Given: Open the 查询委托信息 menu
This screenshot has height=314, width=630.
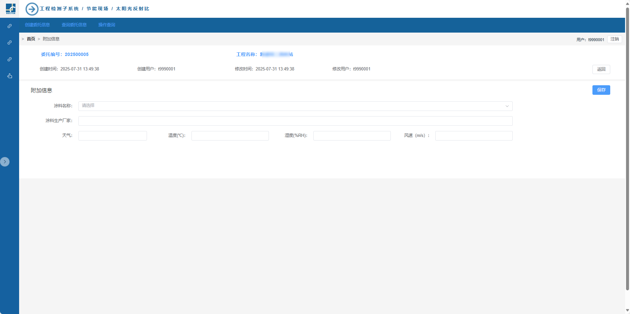Looking at the screenshot, I should pyautogui.click(x=74, y=25).
